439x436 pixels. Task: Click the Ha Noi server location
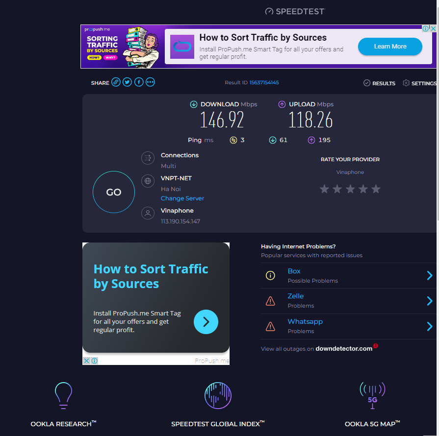click(x=171, y=189)
